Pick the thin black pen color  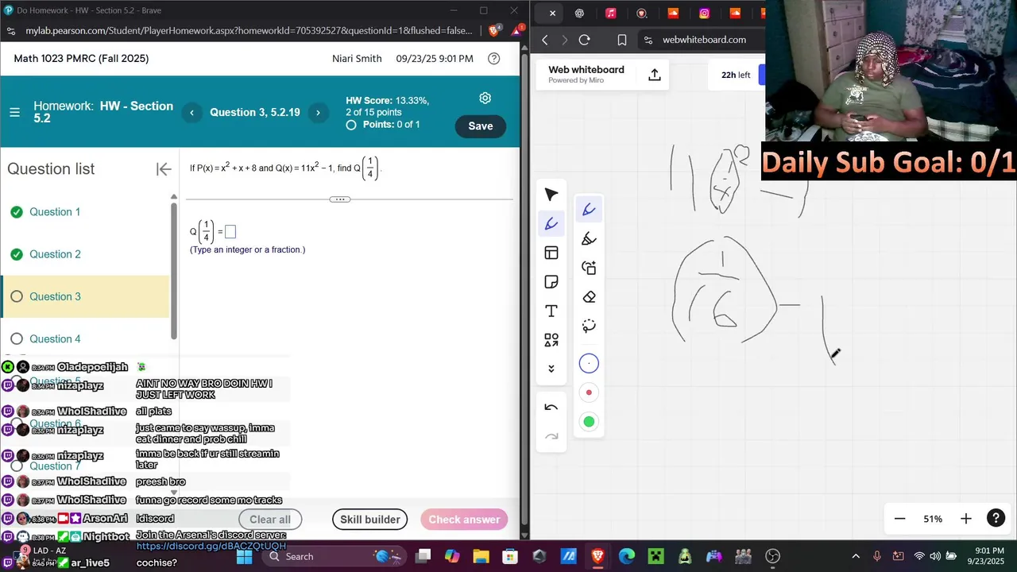(x=589, y=363)
